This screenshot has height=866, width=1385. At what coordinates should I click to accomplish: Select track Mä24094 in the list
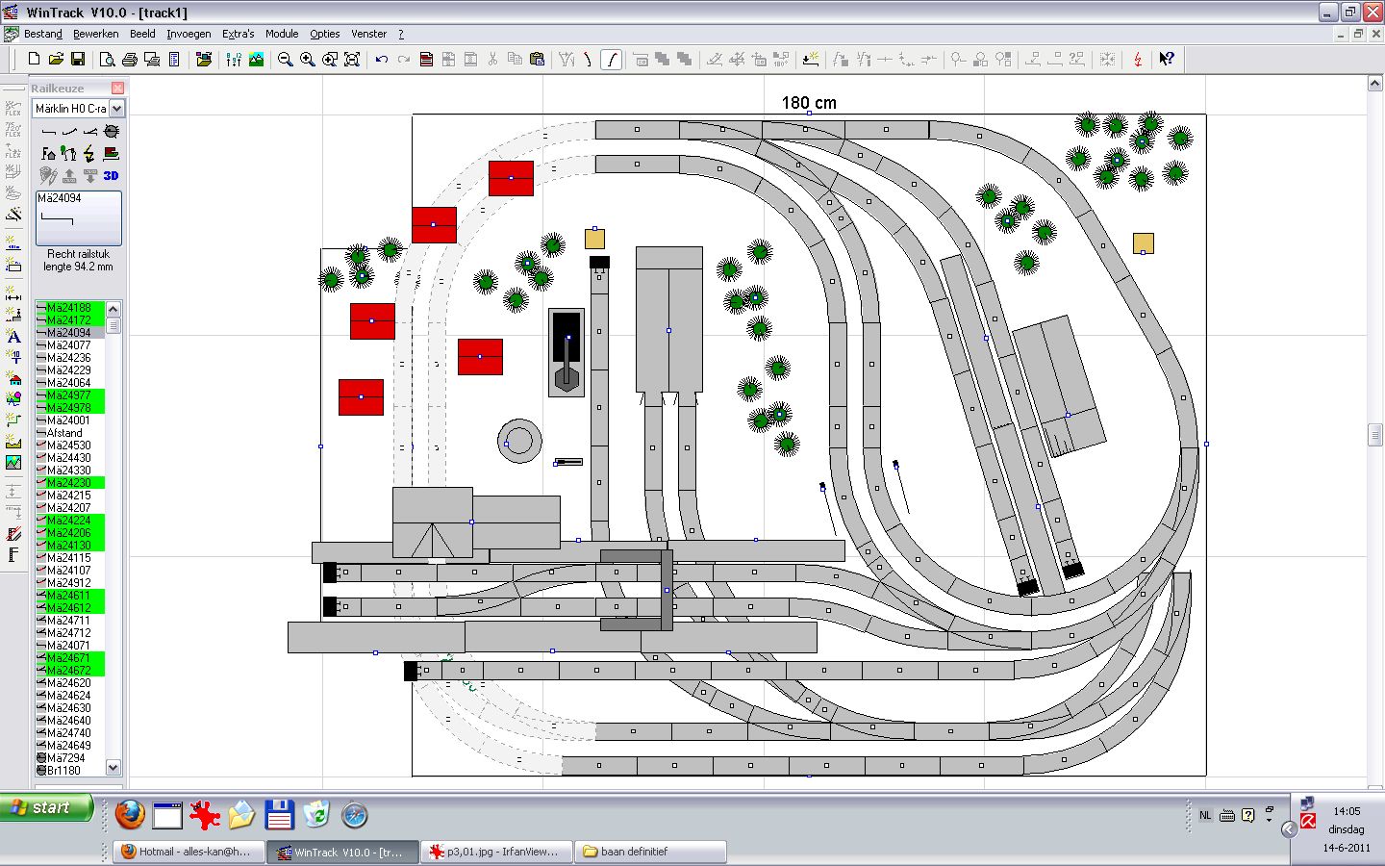pos(69,333)
